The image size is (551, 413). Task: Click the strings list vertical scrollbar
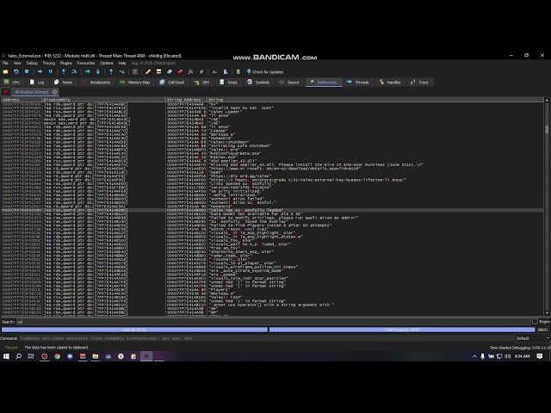click(x=547, y=206)
